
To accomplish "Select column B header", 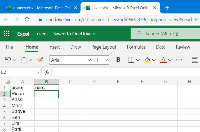I will pyautogui.click(x=46, y=82).
